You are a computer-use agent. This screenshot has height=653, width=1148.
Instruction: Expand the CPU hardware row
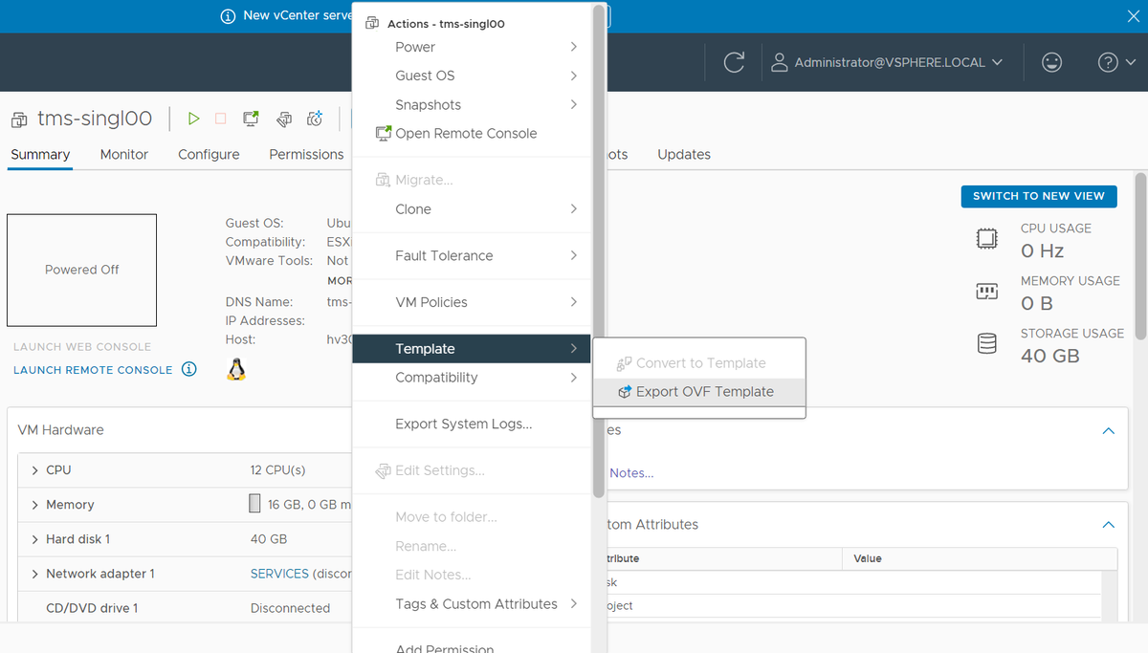tap(35, 470)
